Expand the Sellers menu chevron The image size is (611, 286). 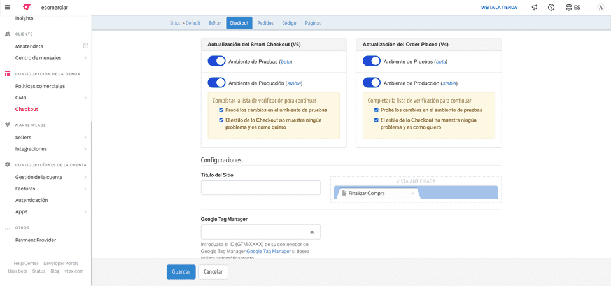coord(85,138)
